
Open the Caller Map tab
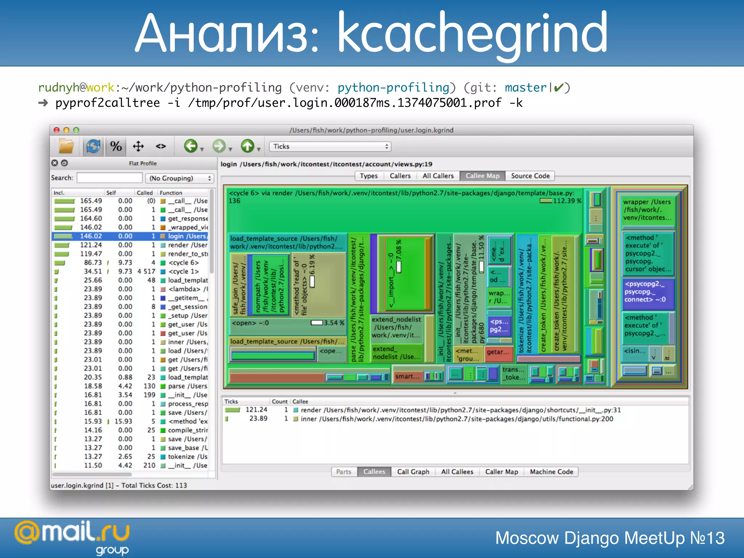(x=501, y=472)
